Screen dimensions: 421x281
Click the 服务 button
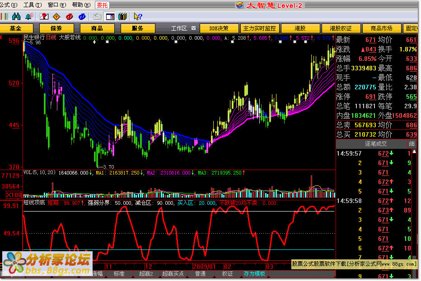[x=138, y=28]
